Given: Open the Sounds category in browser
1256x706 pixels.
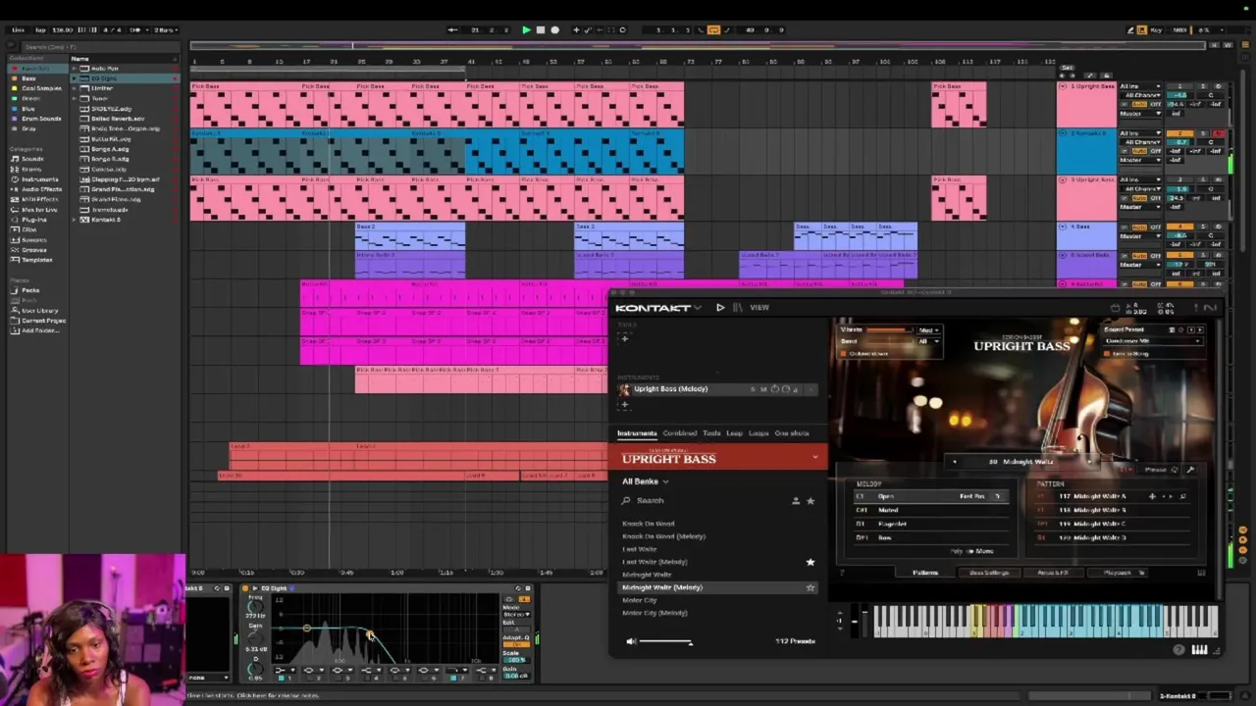Looking at the screenshot, I should 32,159.
